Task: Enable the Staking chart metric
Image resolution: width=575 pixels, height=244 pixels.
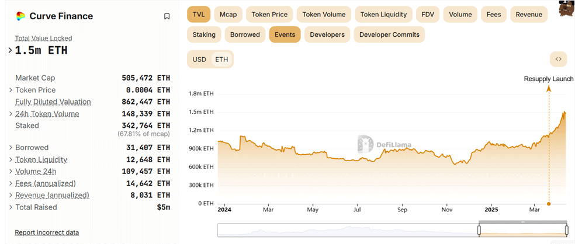Action: pyautogui.click(x=205, y=34)
